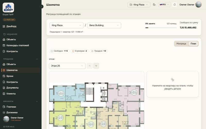This screenshot has width=206, height=129.
Task: Open the Benz Building dropdown
Action: 104,25
